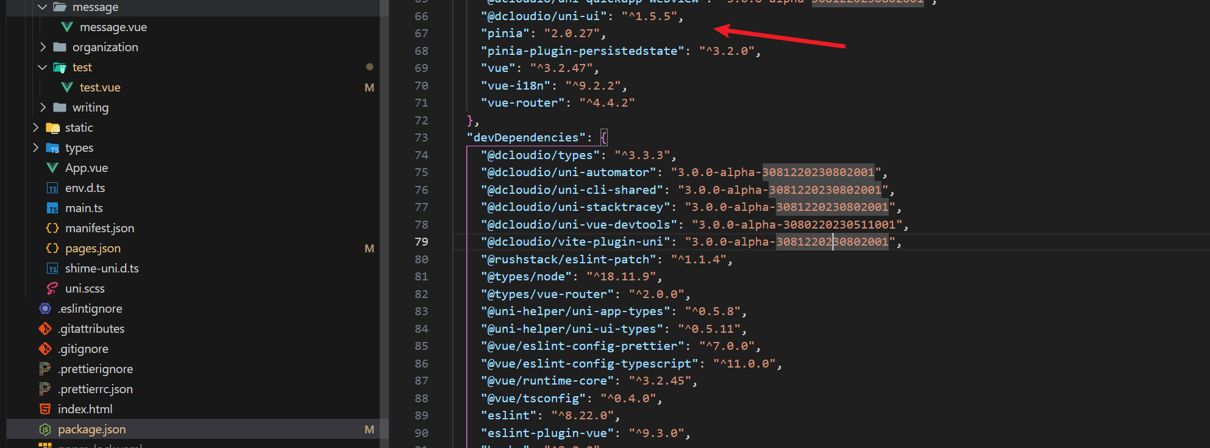Open App.vue from the file tree
The image size is (1210, 448).
87,168
